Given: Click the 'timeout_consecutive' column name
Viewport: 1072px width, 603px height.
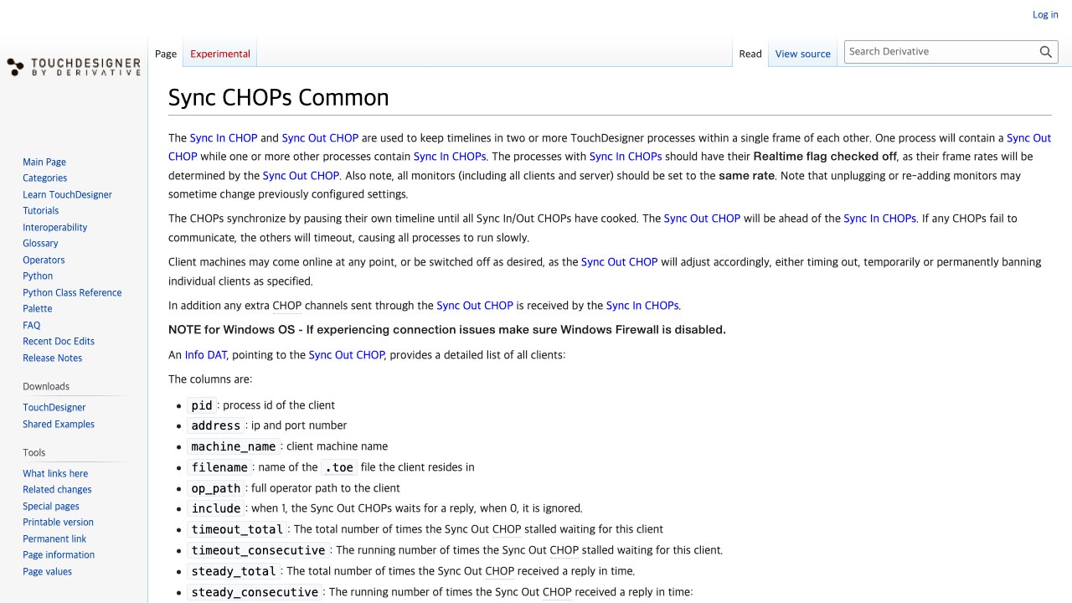Looking at the screenshot, I should click(x=259, y=550).
